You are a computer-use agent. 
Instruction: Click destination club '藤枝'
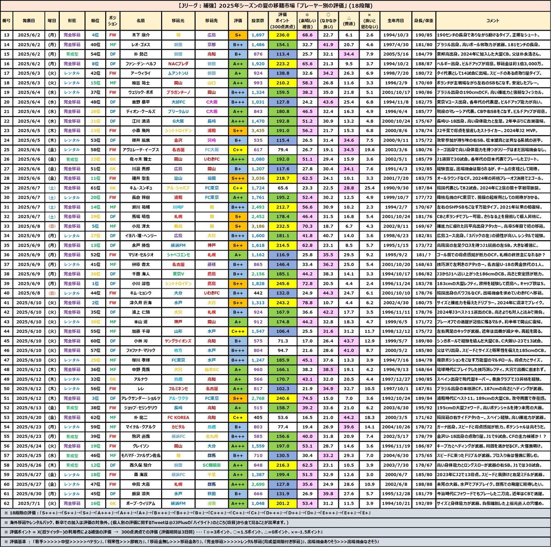[x=212, y=265]
